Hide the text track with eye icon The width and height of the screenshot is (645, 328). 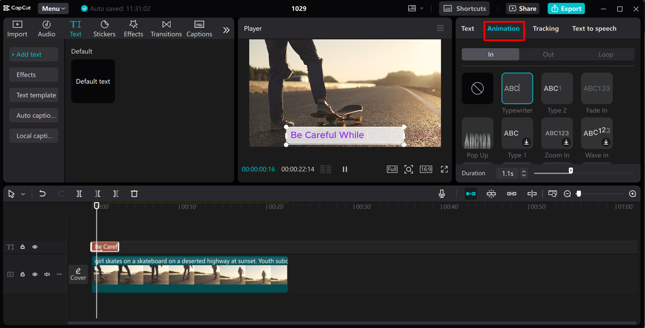tap(35, 247)
